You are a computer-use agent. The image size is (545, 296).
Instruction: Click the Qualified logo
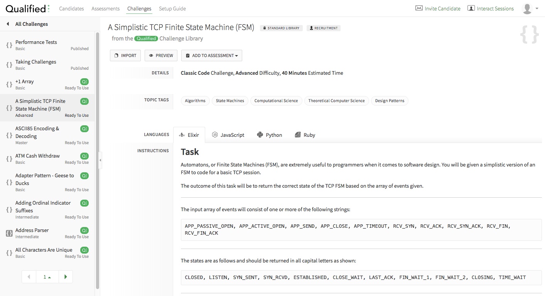point(27,8)
